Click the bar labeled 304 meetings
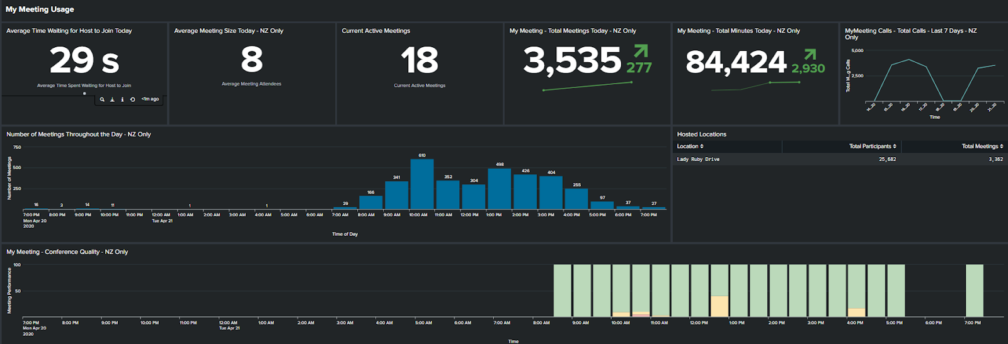 [x=474, y=197]
